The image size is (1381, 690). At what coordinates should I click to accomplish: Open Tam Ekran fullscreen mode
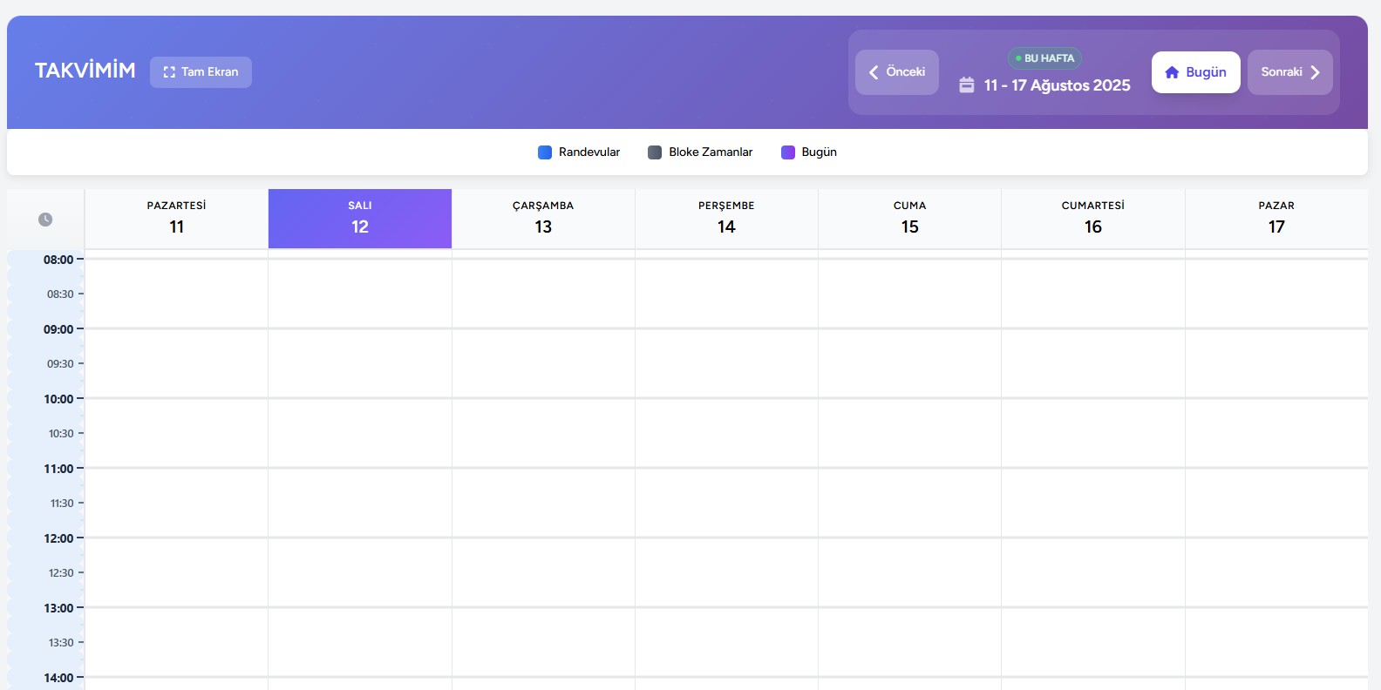[x=201, y=72]
